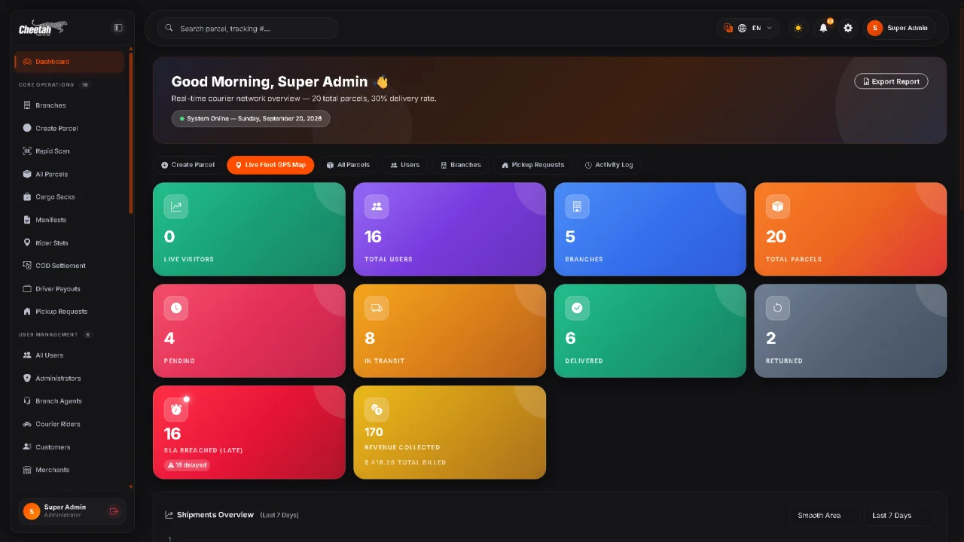Image resolution: width=964 pixels, height=542 pixels.
Task: Click Pickup Requests sidebar icon
Action: point(27,312)
